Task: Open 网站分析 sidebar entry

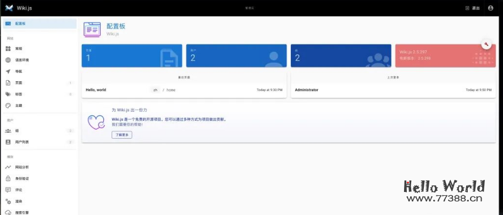Action: click(40, 167)
